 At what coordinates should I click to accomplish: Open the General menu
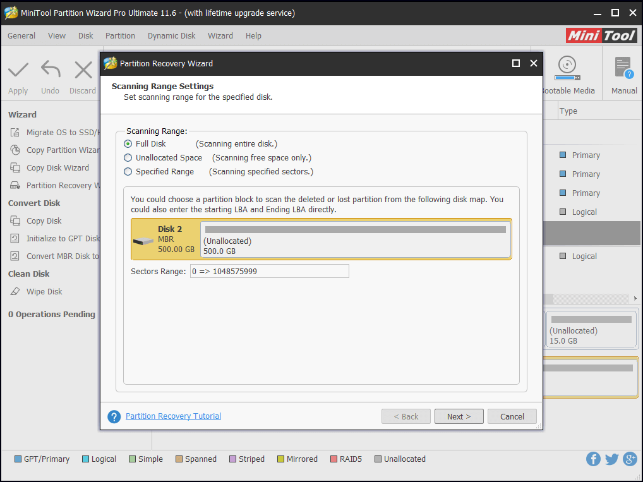[21, 35]
